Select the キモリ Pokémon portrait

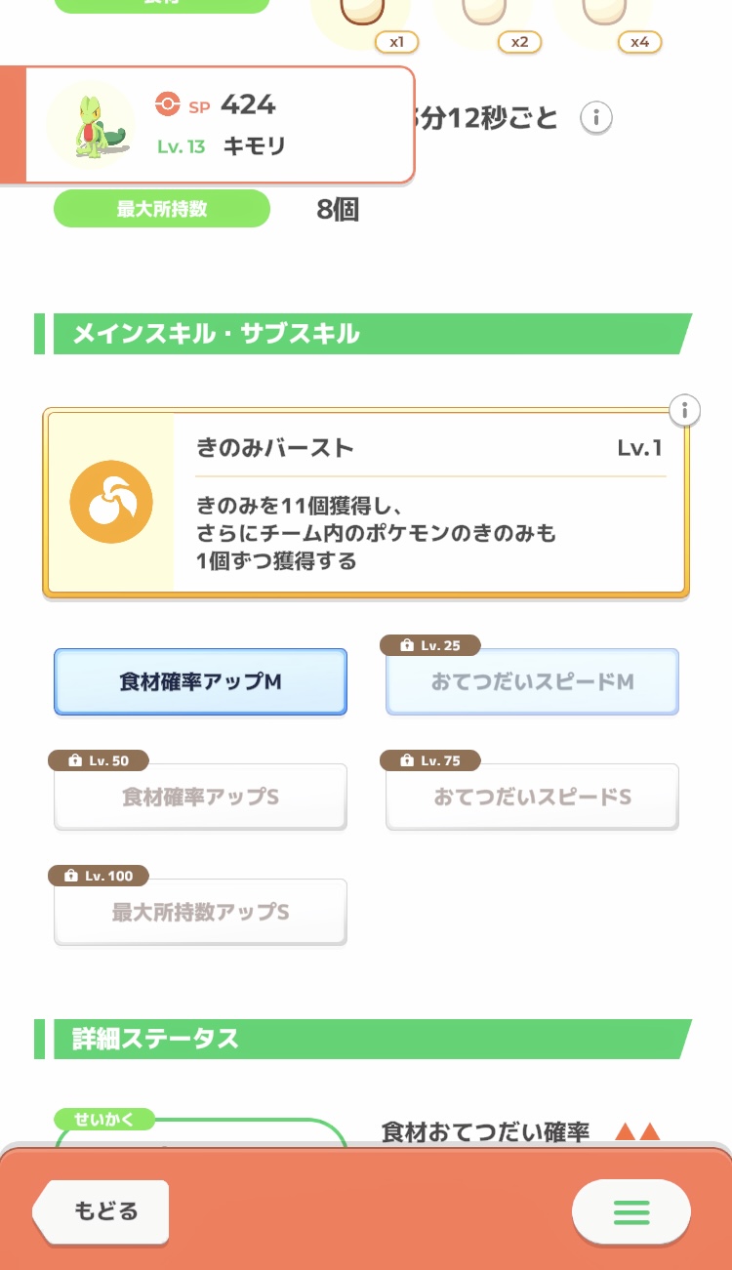(91, 124)
